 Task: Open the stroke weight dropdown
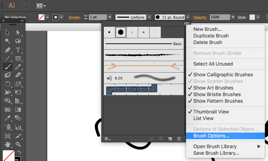[110, 17]
